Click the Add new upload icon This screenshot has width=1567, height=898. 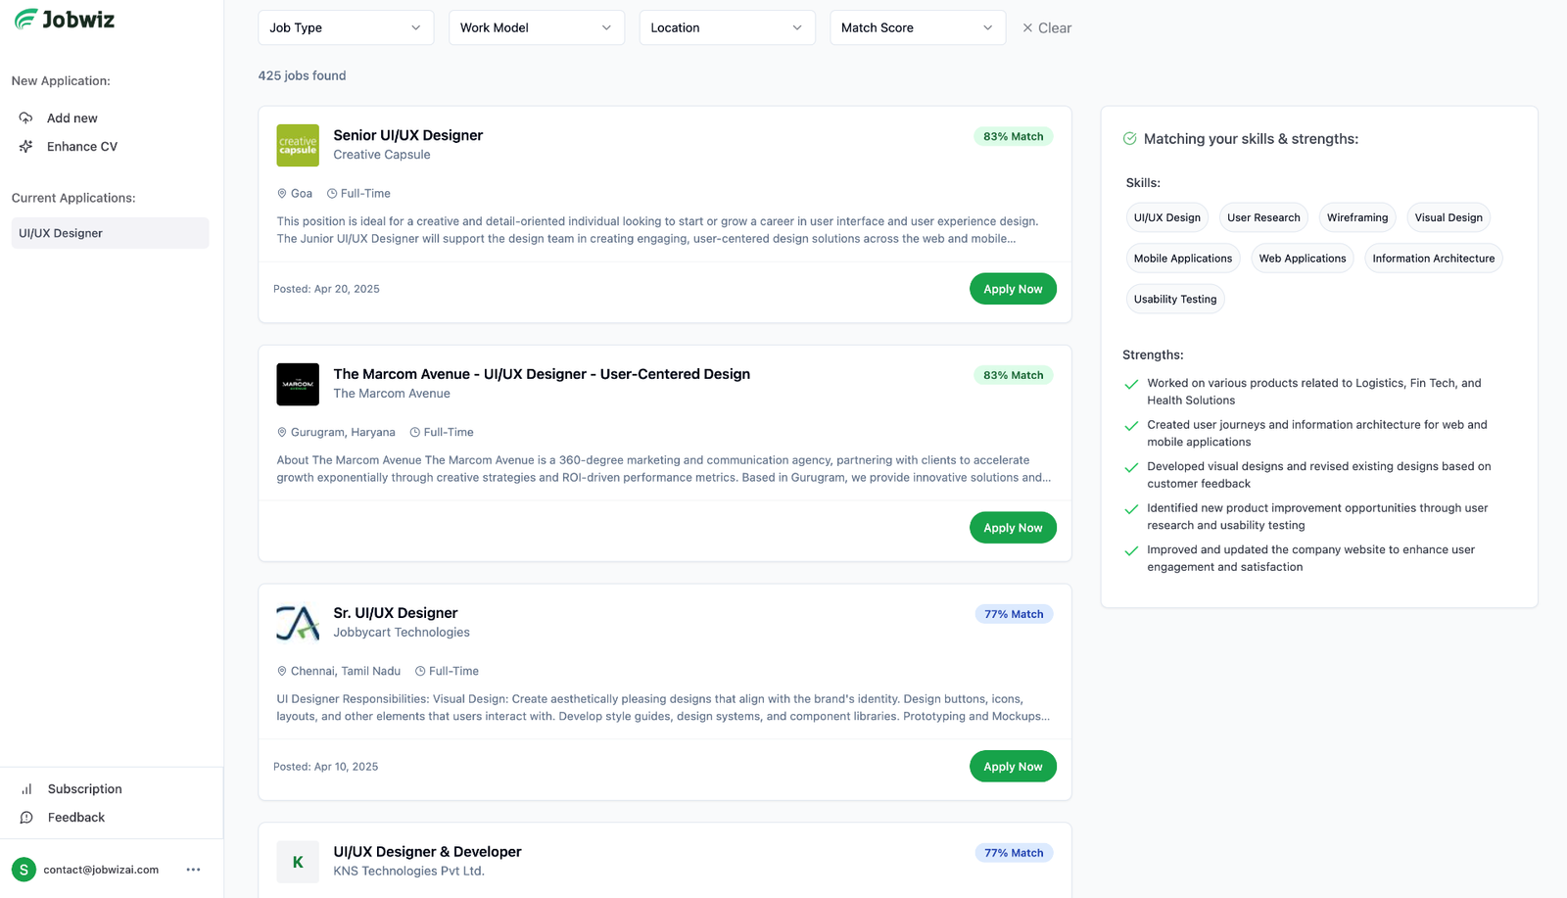point(26,118)
